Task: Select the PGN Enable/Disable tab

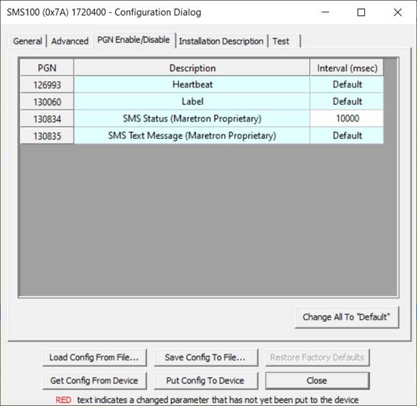Action: tap(133, 40)
